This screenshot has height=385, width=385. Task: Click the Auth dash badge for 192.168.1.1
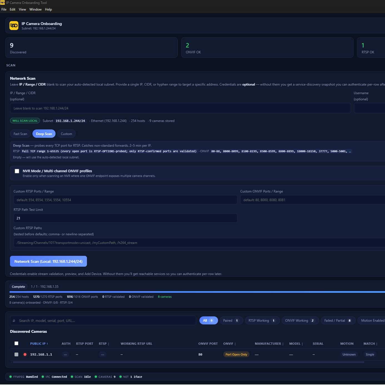(65, 354)
